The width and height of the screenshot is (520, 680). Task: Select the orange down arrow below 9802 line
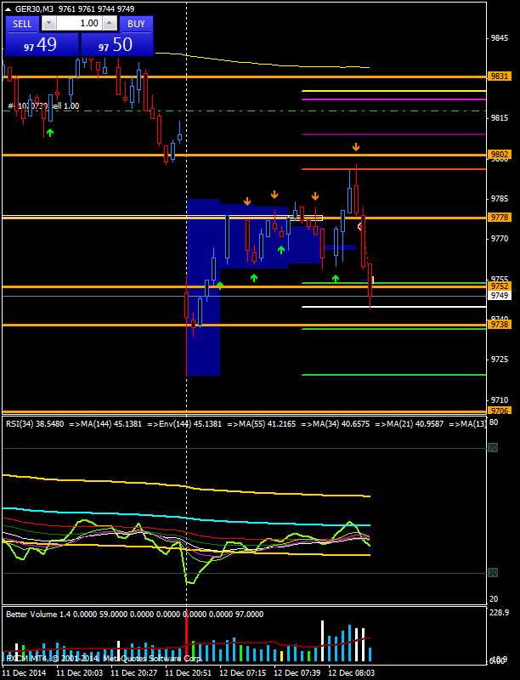(x=356, y=148)
